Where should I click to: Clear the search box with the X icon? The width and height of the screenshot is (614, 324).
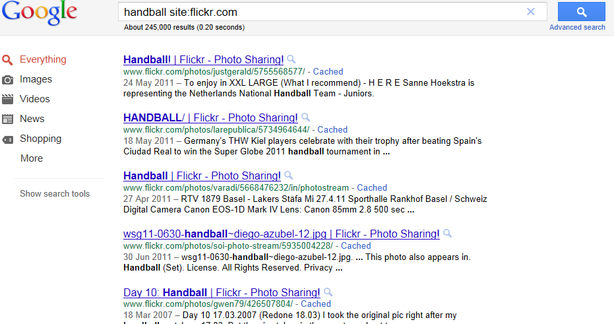click(531, 12)
